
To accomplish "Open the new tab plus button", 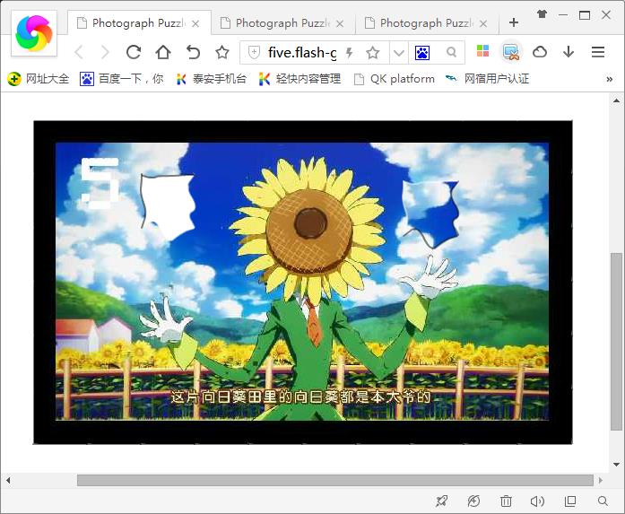I will (514, 22).
